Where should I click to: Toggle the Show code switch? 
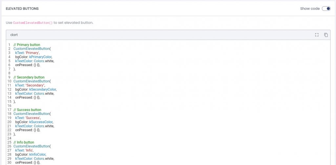tap(326, 9)
